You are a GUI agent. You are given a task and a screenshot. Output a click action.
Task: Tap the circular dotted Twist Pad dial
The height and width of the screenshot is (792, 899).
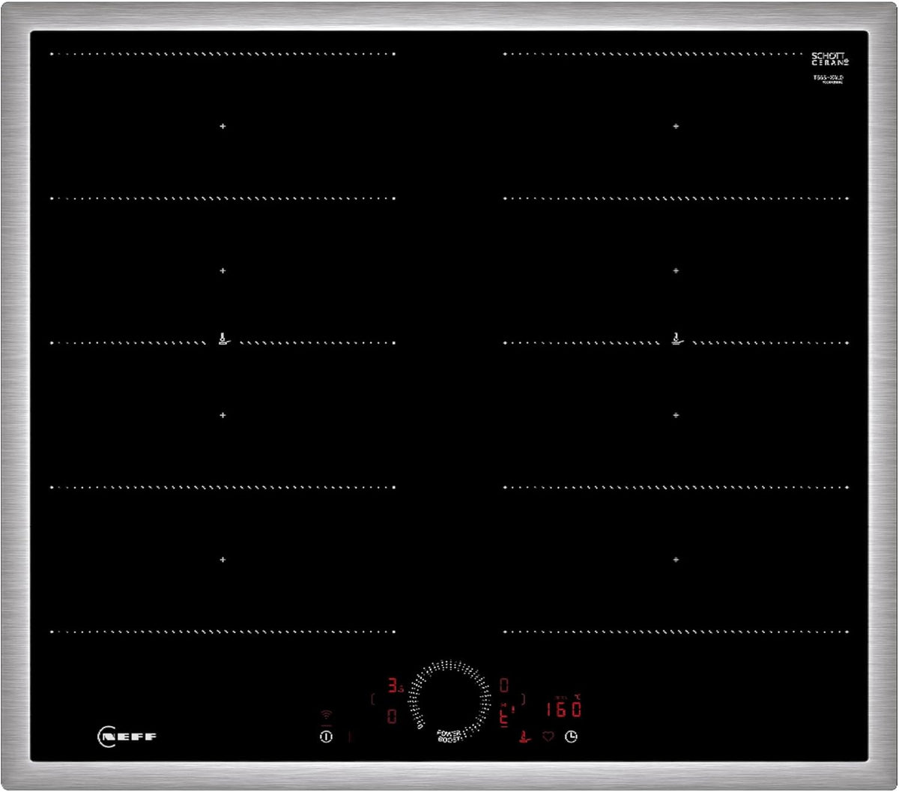[x=449, y=701]
